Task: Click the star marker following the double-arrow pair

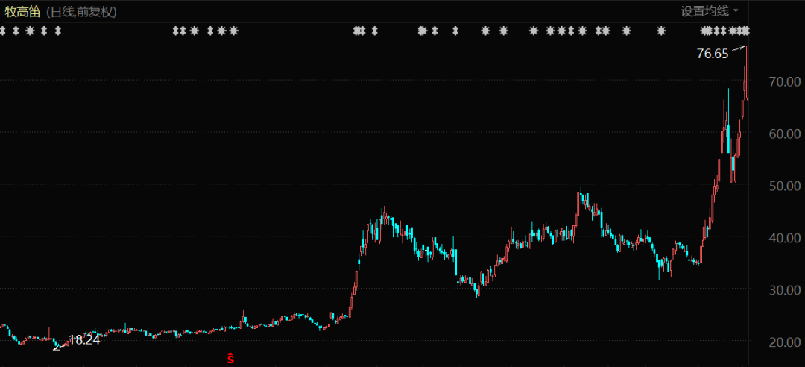Action: [195, 31]
